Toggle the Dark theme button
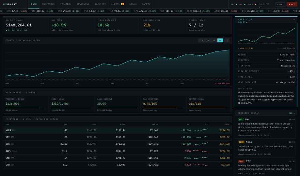 click(280, 4)
